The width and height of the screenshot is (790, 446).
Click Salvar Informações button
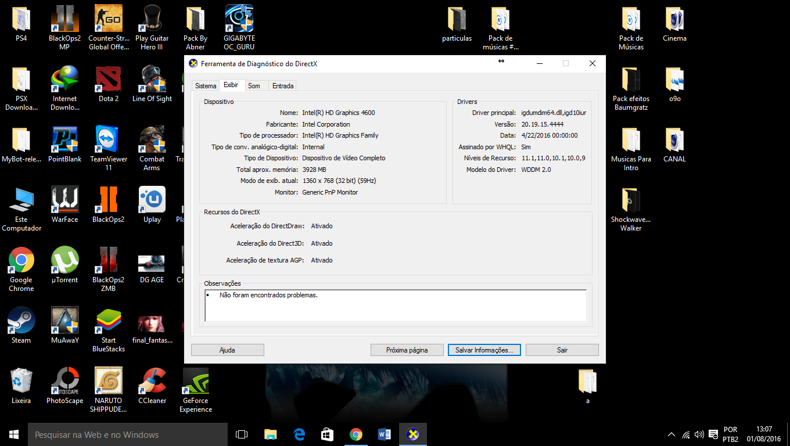tap(484, 350)
